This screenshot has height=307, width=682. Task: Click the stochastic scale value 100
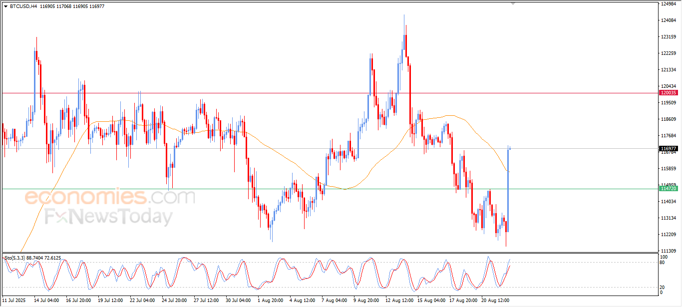(664, 257)
